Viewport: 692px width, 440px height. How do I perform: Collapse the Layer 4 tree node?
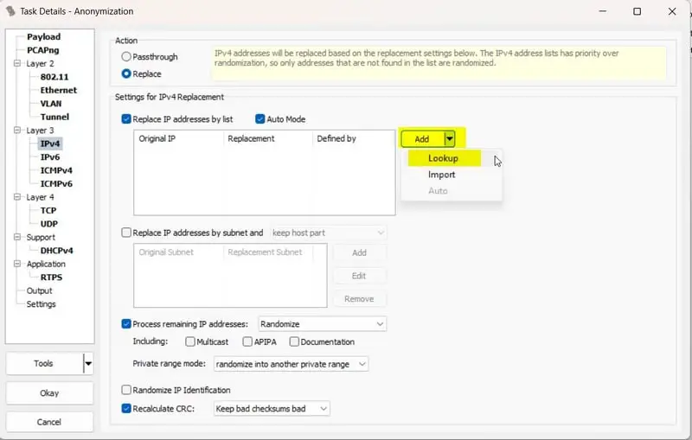pos(17,197)
